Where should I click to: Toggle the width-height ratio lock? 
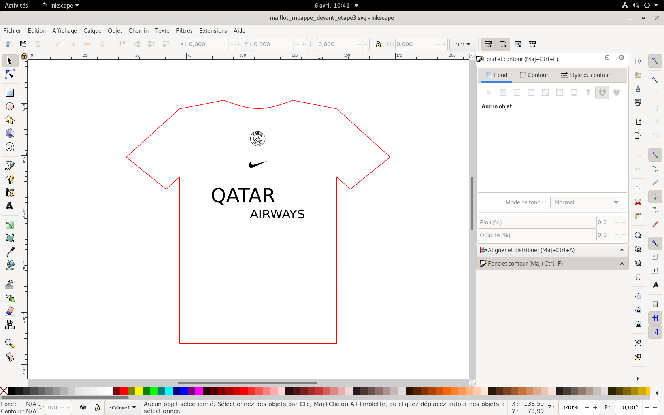pos(378,44)
